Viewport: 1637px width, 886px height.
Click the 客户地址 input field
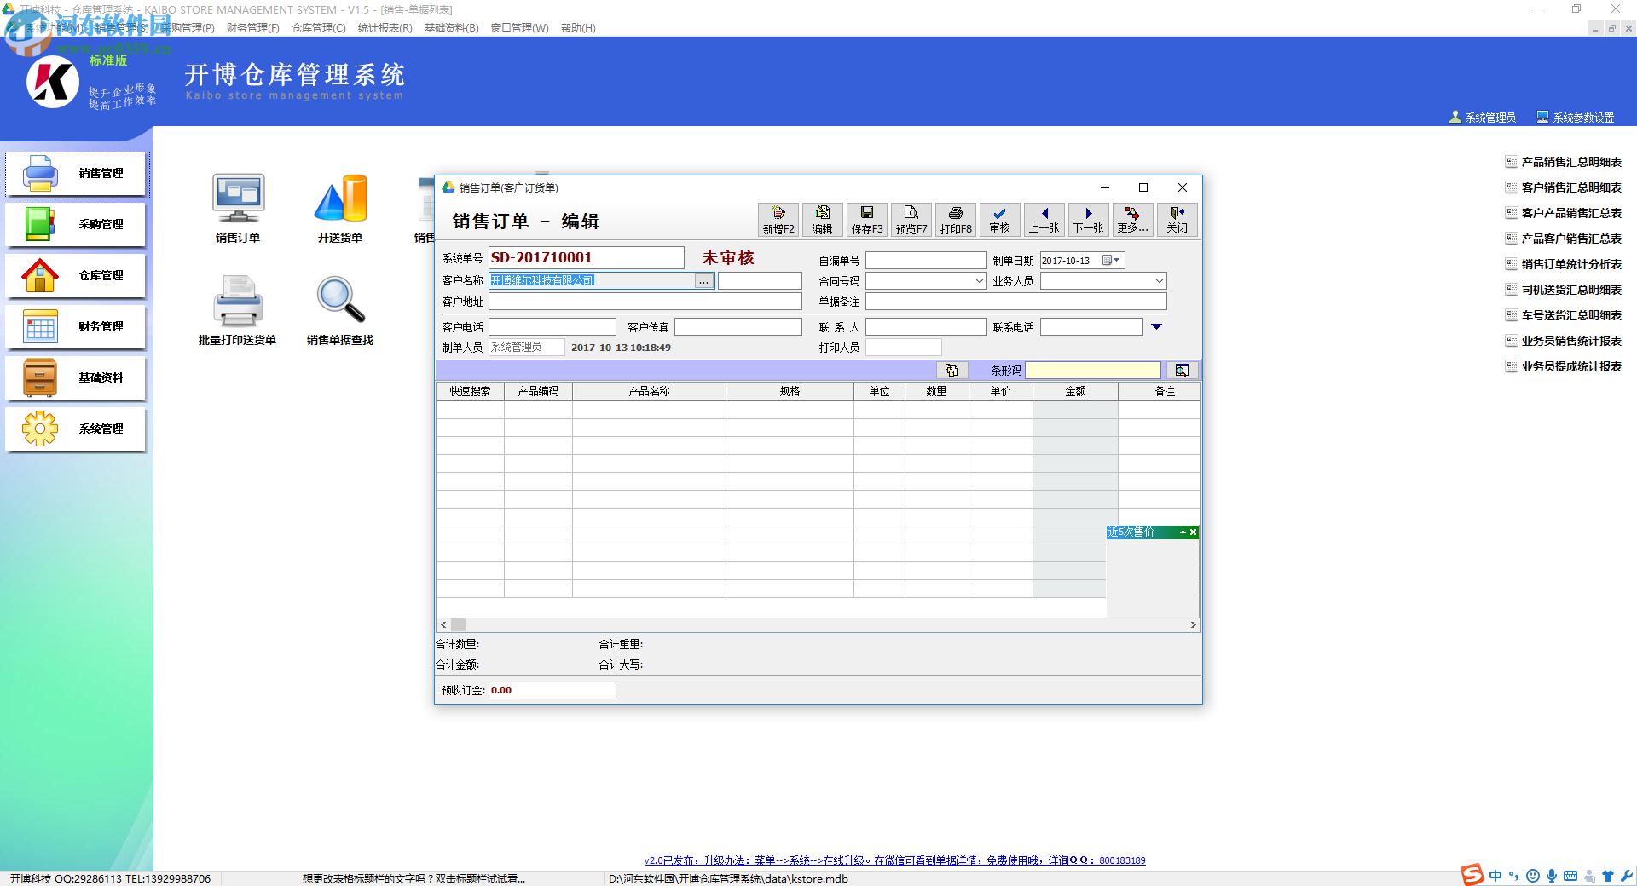coord(645,302)
